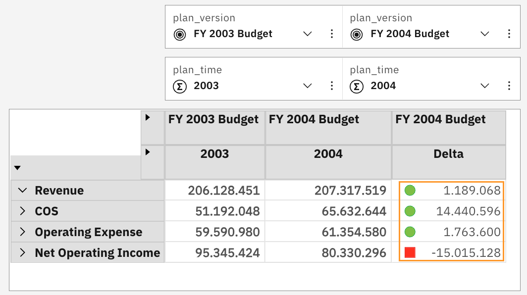Select the Revenue 2003 cell value 206.128.451
This screenshot has width=527, height=295.
(x=223, y=191)
